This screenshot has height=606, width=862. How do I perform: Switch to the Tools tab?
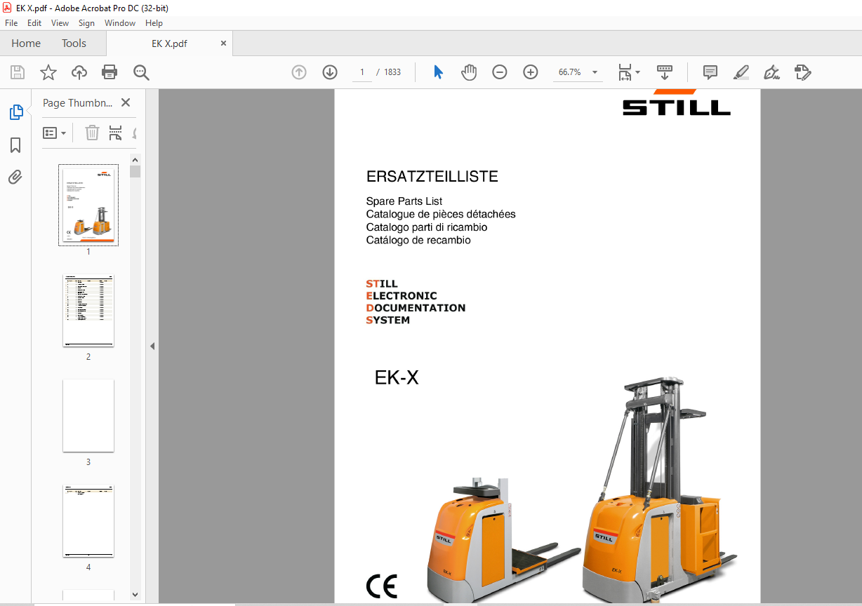point(74,43)
